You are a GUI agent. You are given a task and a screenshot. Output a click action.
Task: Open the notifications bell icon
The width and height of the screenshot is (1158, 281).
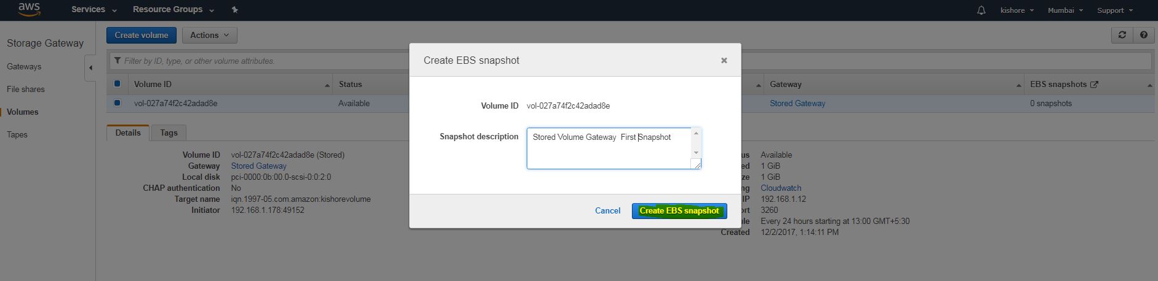click(x=981, y=10)
